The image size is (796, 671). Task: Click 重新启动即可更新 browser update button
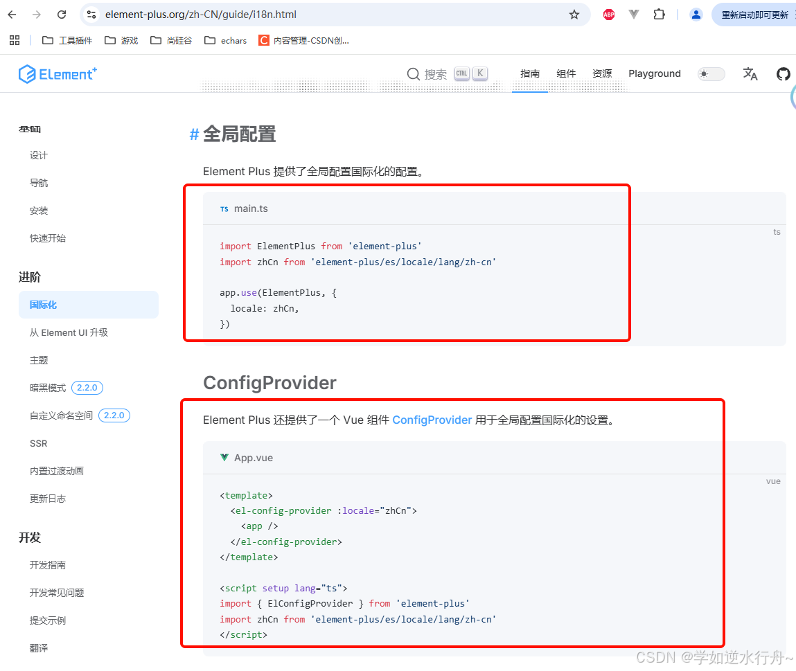point(754,15)
